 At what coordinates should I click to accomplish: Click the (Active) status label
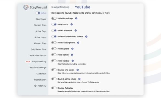(44, 13)
